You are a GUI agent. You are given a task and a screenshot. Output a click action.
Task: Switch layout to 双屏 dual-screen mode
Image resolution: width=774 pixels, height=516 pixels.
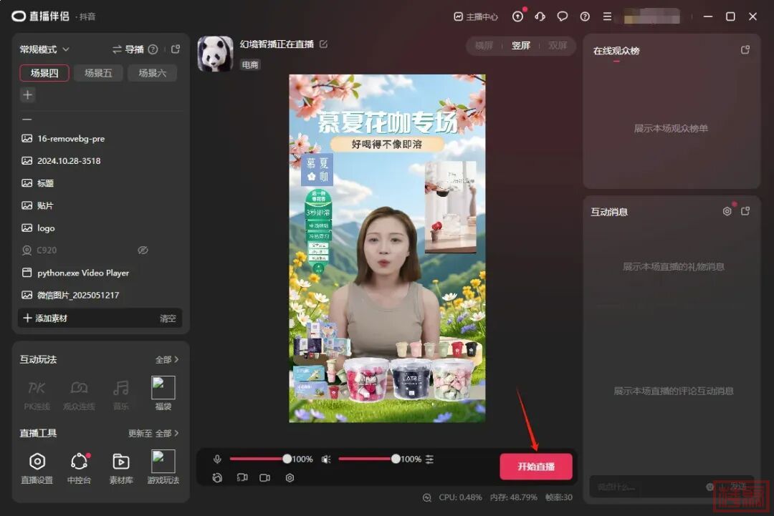tap(558, 46)
